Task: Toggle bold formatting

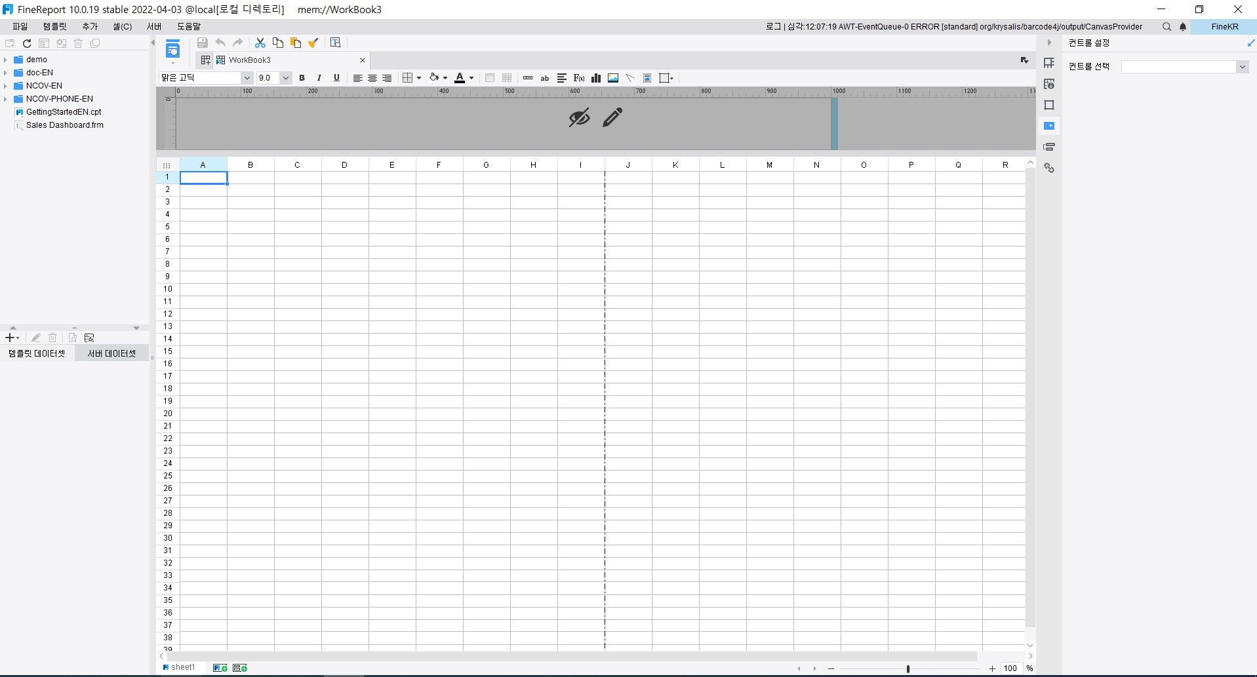Action: click(302, 78)
